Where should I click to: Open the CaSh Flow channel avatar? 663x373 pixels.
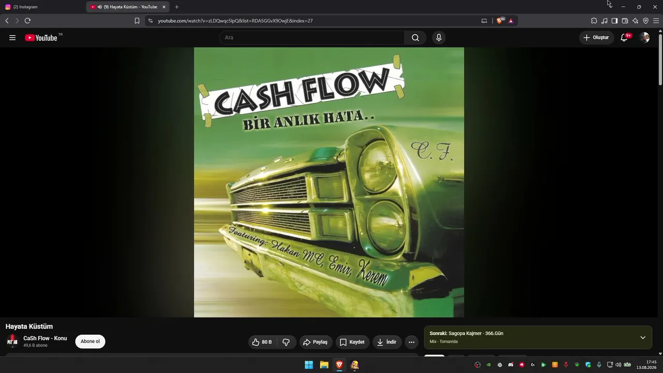(x=12, y=341)
